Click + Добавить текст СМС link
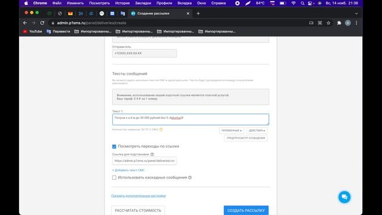This screenshot has height=215, width=382. coord(128,170)
